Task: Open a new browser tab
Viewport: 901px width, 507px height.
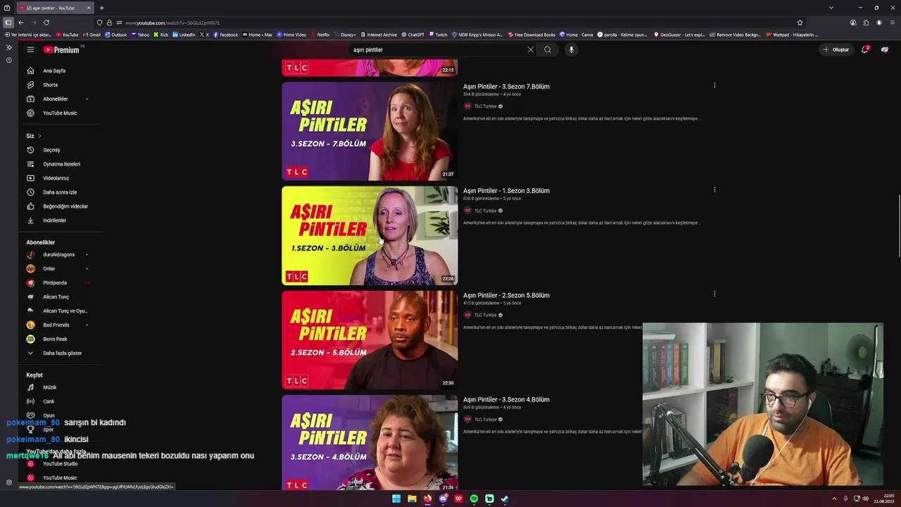Action: coord(101,8)
